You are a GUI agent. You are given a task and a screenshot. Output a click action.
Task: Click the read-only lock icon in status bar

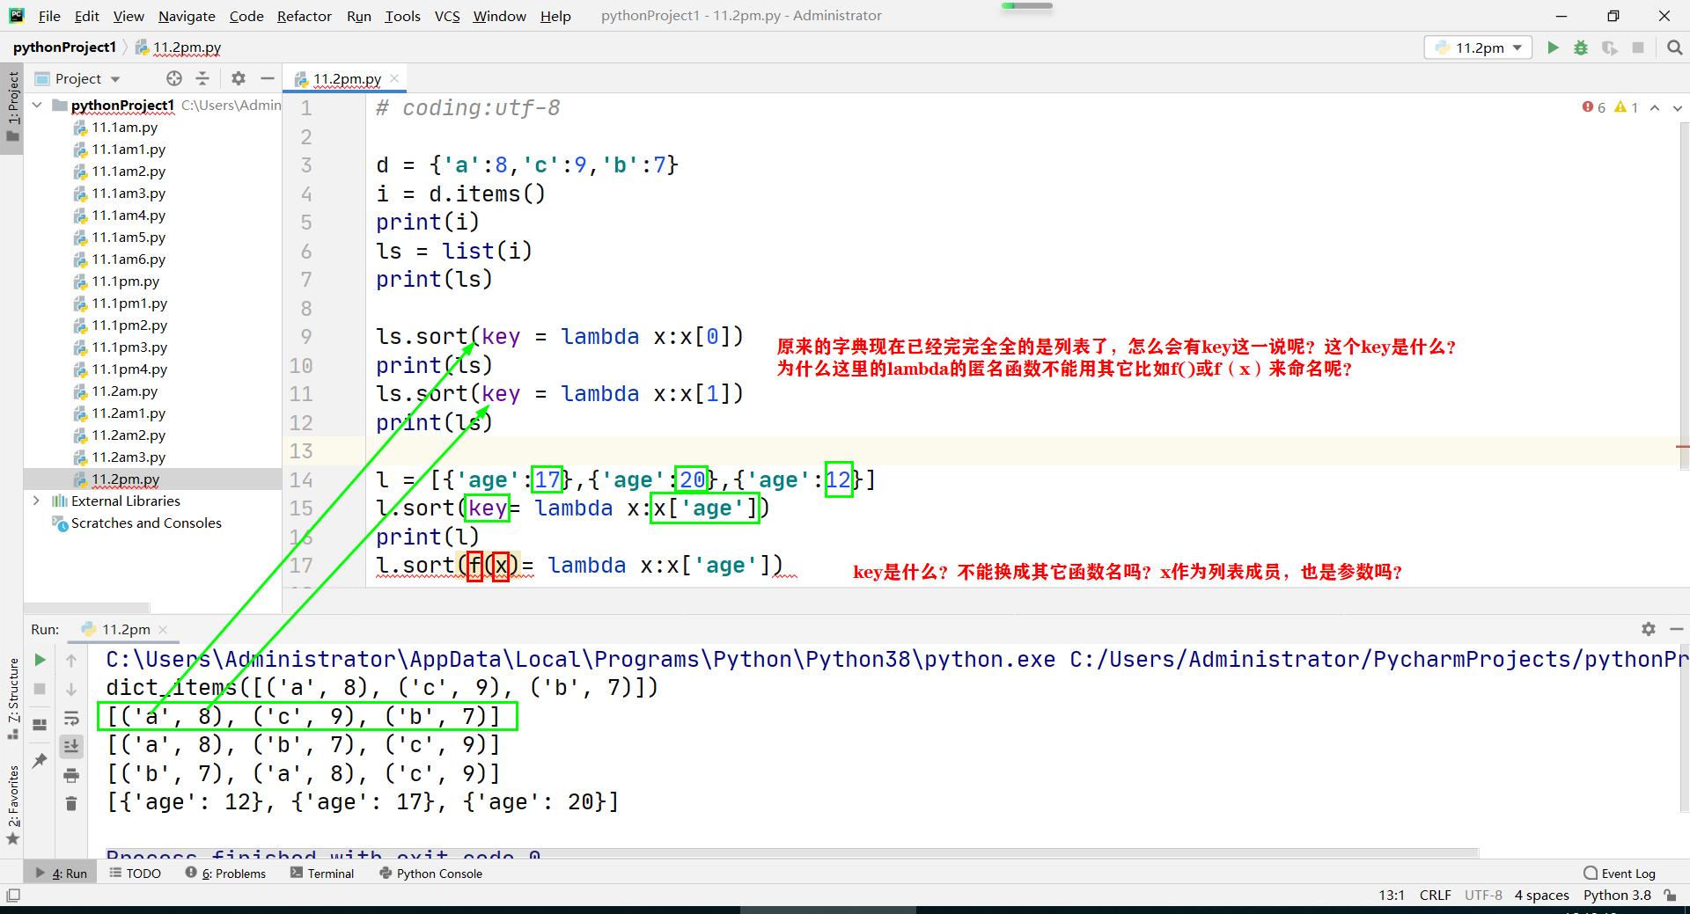coord(1671,896)
